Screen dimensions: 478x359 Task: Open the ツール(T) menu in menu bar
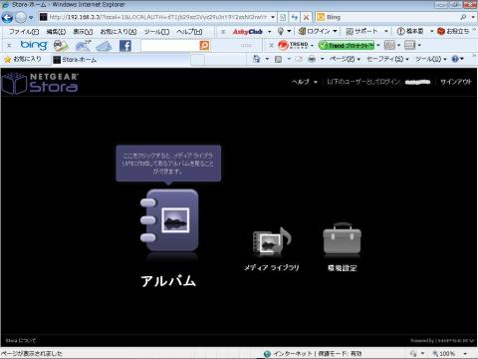156,32
